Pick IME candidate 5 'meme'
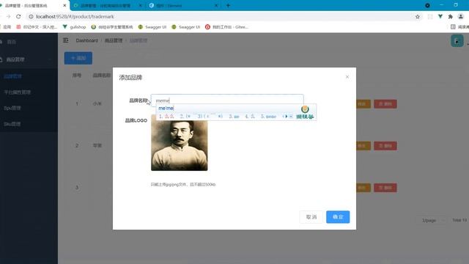The height and width of the screenshot is (264, 469). (x=268, y=117)
